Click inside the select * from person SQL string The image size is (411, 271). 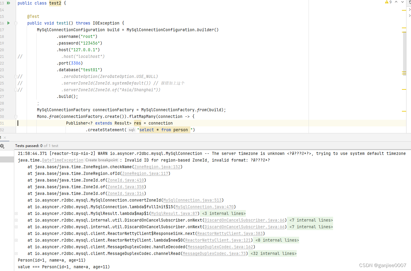(x=165, y=129)
